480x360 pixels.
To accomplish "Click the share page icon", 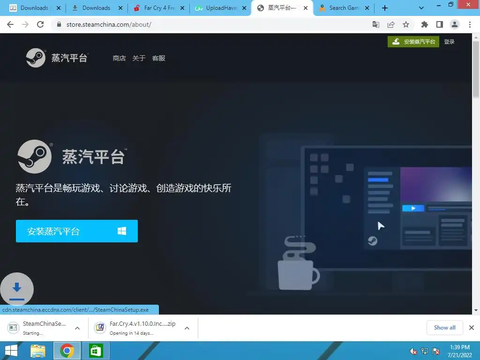I will pos(391,24).
